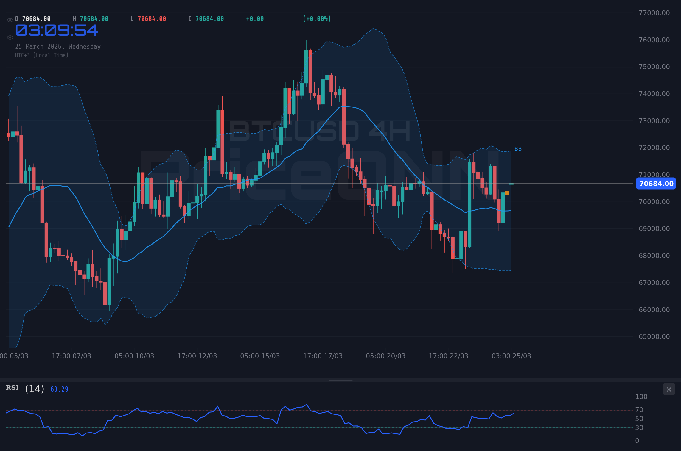
Task: Click the eye icon next to the clock display
Action: 10,37
